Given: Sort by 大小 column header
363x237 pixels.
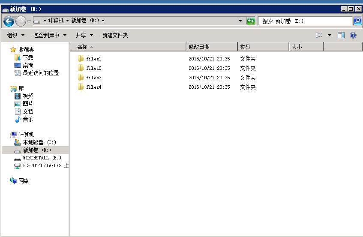Looking at the screenshot, I should pyautogui.click(x=306, y=47).
